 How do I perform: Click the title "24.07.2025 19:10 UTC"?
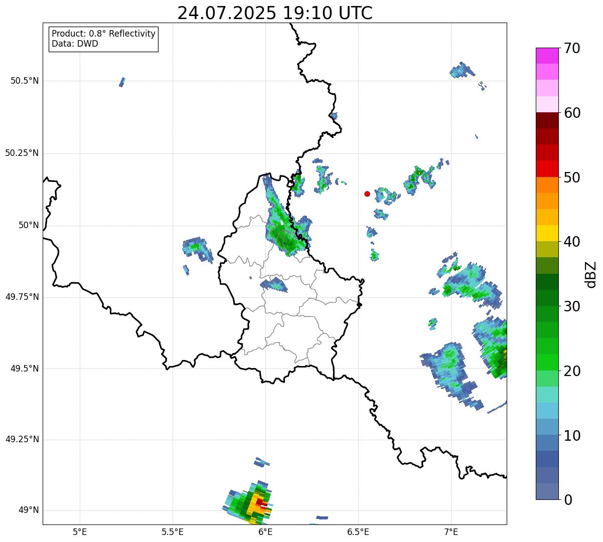click(275, 13)
